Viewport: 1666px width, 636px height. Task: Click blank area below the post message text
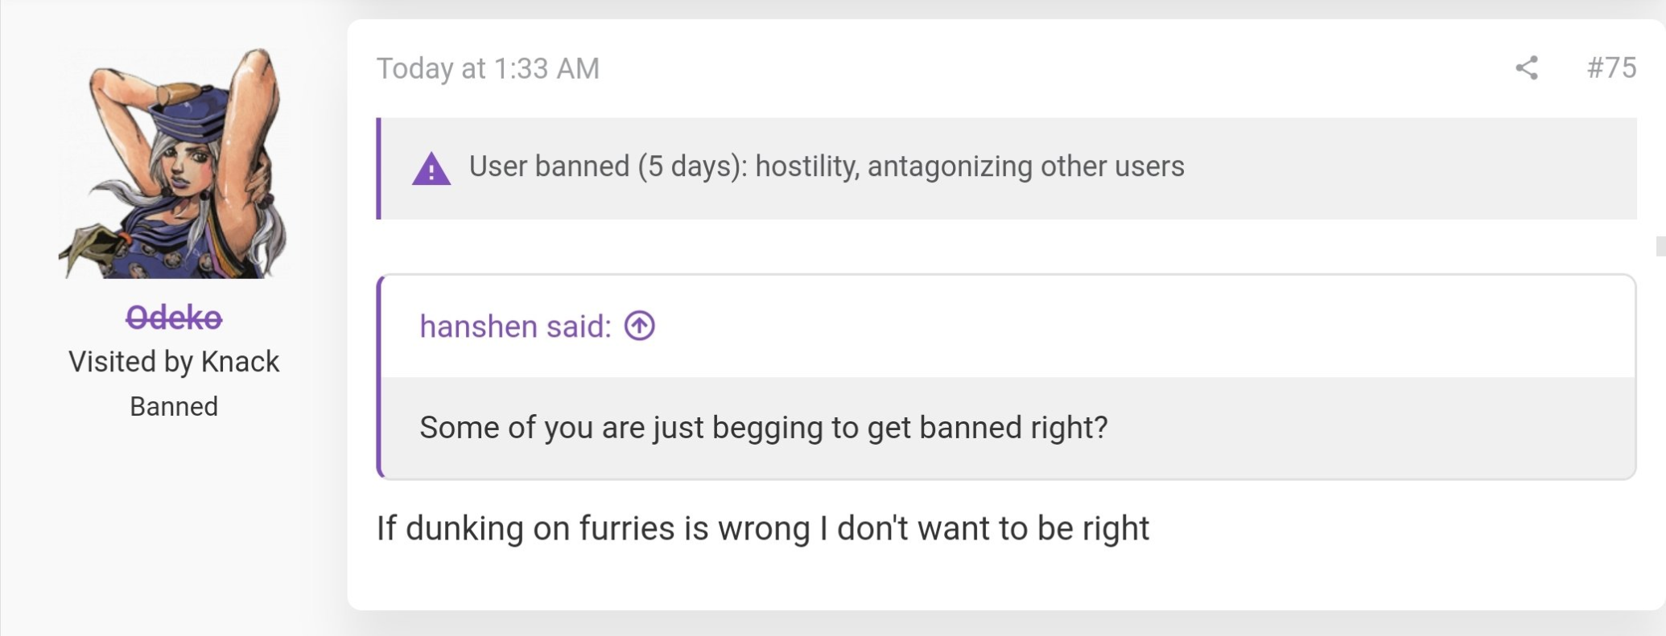coord(966,579)
